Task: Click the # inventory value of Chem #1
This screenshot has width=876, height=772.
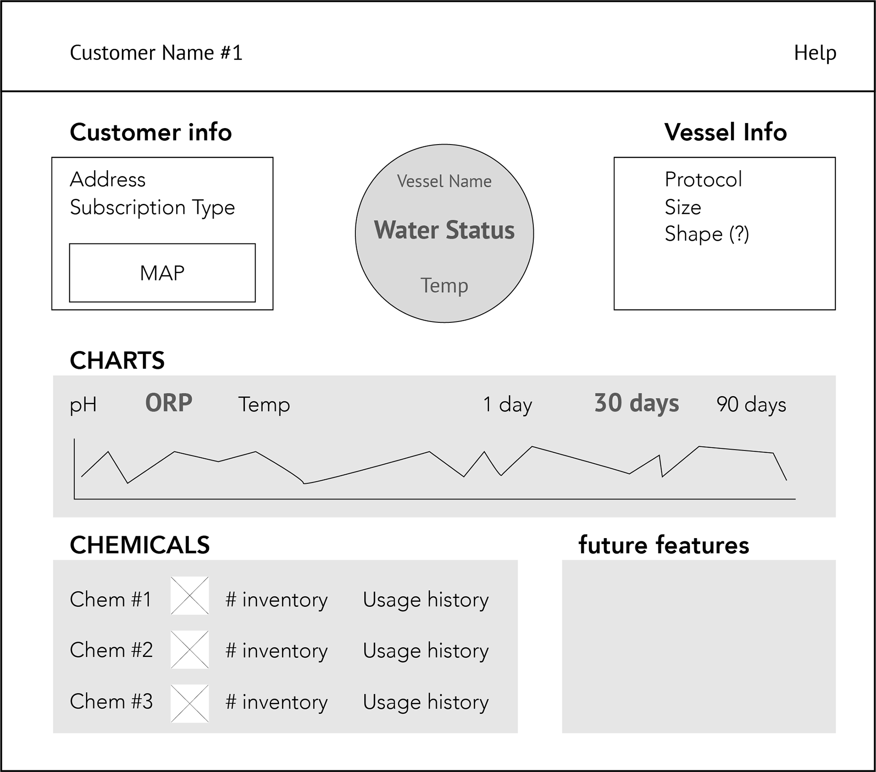Action: click(x=276, y=600)
